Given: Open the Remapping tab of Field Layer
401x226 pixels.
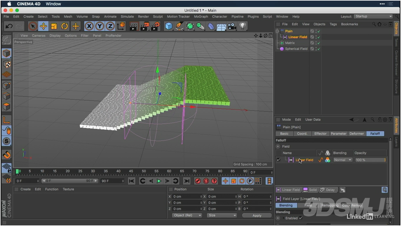Looking at the screenshot, I should (330, 205).
